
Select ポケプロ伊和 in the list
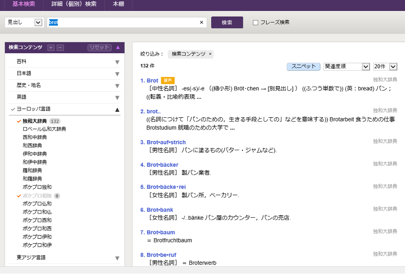point(37,237)
